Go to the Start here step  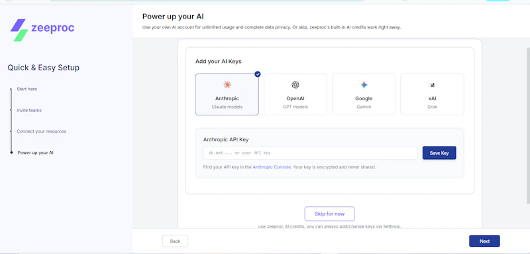tap(27, 89)
